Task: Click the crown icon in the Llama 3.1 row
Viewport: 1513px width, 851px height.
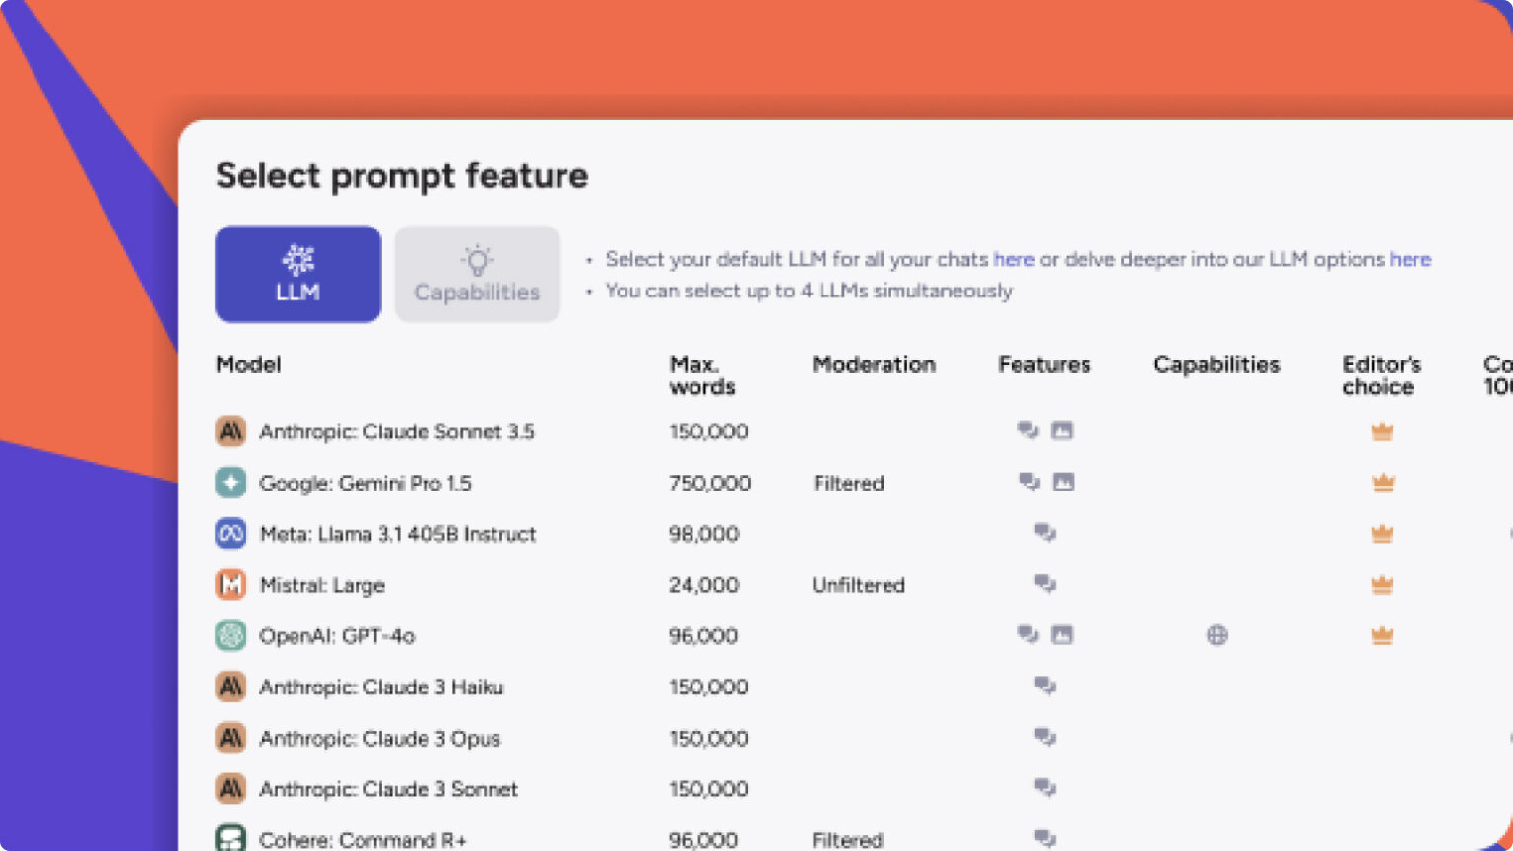Action: coord(1382,534)
